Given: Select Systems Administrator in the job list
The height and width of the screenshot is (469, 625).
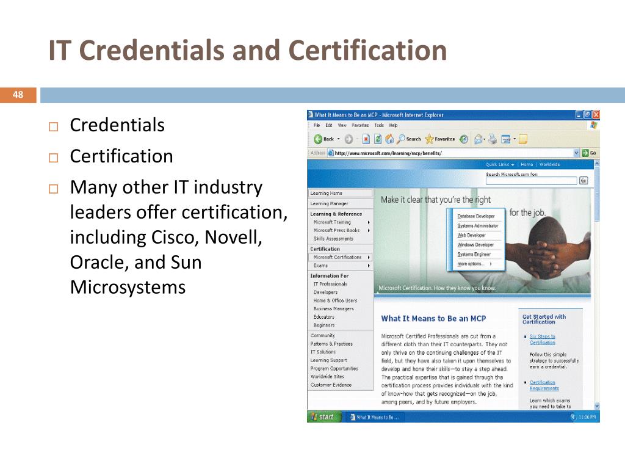Looking at the screenshot, I should point(477,226).
